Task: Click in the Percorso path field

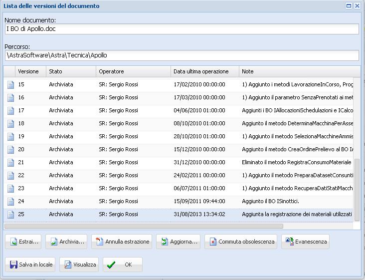Action: [x=182, y=55]
